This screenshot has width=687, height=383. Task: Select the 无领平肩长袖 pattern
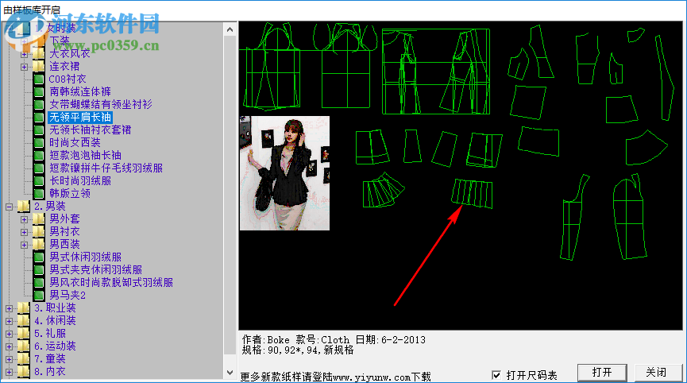coord(80,118)
